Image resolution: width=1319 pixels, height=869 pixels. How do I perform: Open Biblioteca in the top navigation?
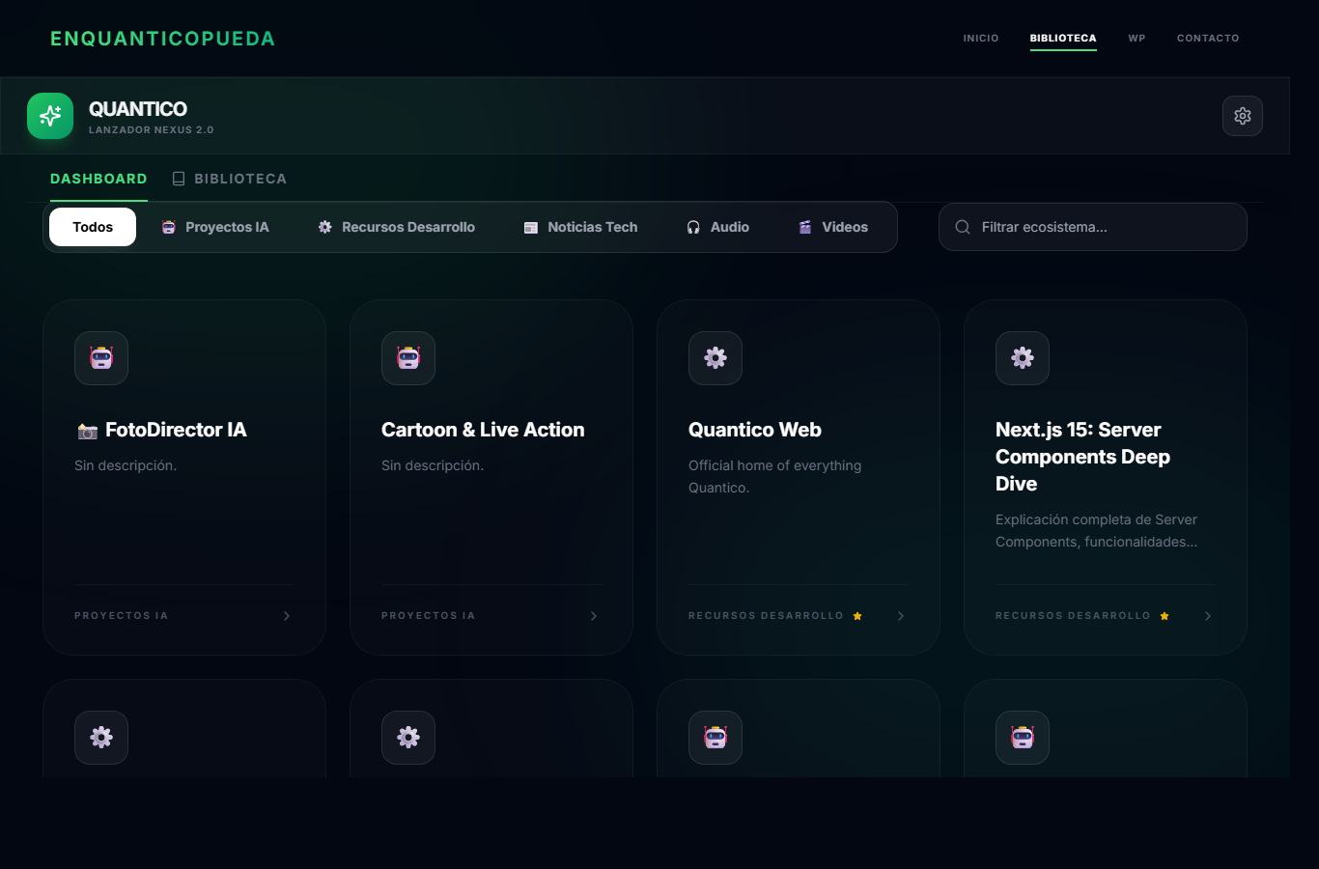coord(1063,39)
